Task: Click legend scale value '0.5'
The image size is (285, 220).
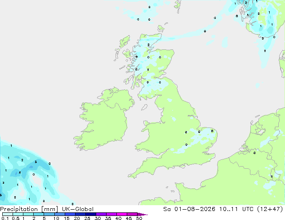Action: tap(16, 218)
